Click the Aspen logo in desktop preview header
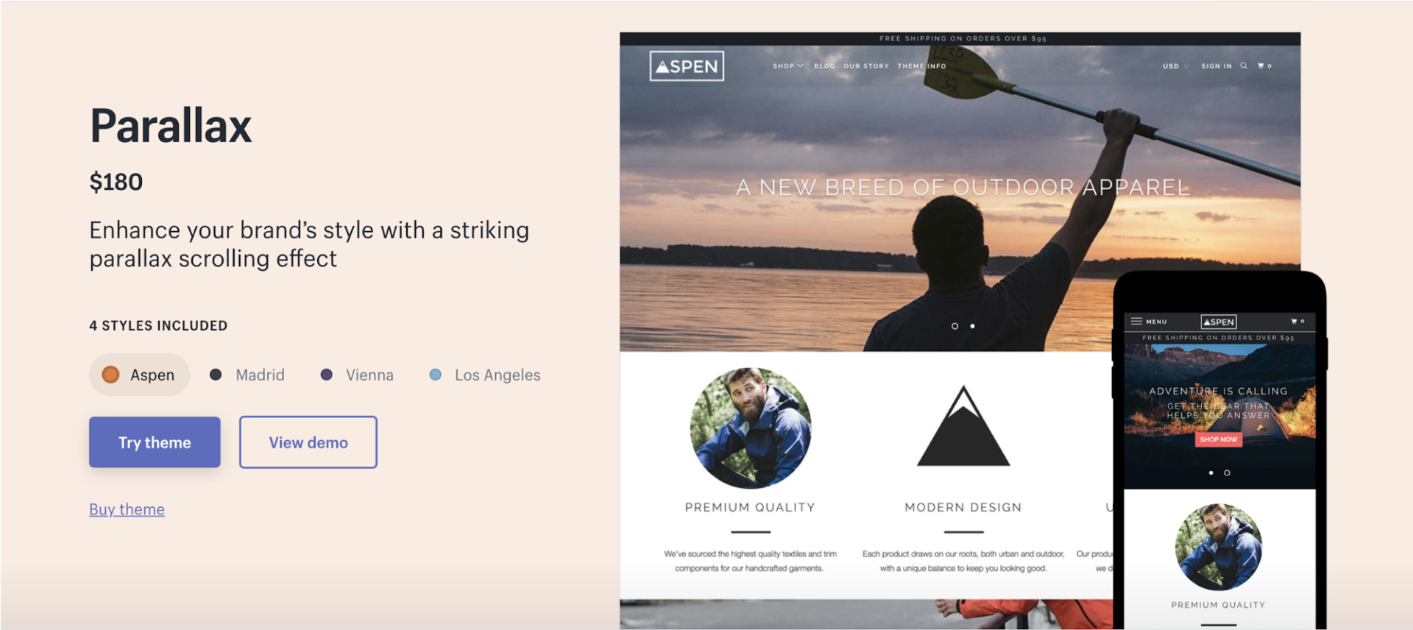 click(687, 66)
